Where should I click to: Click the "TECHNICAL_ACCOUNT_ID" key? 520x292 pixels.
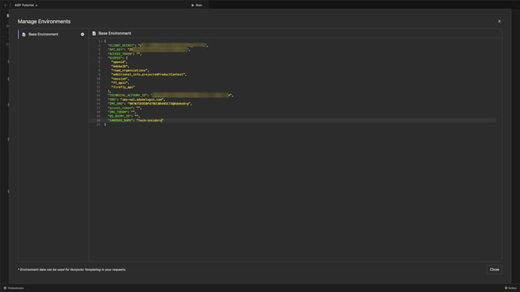click(x=128, y=95)
